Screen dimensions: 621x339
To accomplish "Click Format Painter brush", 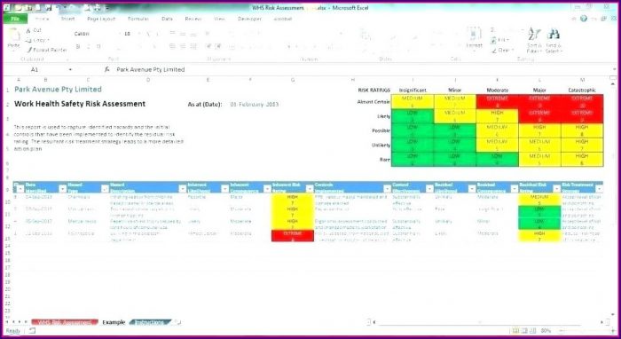I will (x=29, y=50).
